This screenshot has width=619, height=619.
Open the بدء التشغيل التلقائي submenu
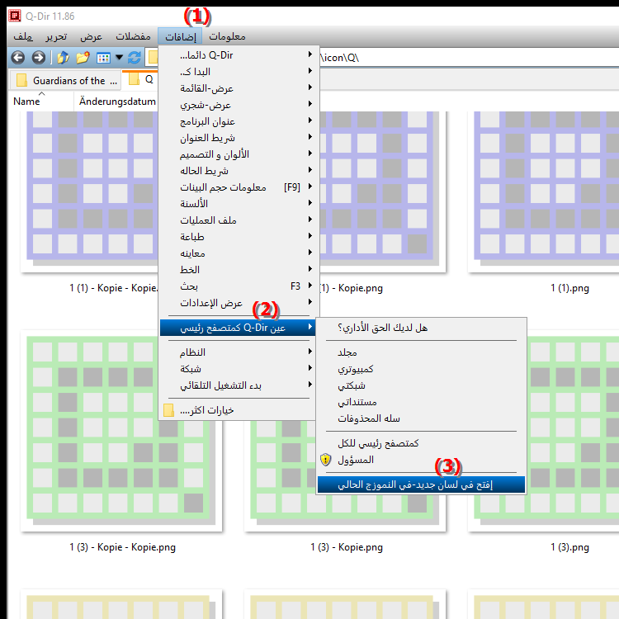tap(238, 385)
